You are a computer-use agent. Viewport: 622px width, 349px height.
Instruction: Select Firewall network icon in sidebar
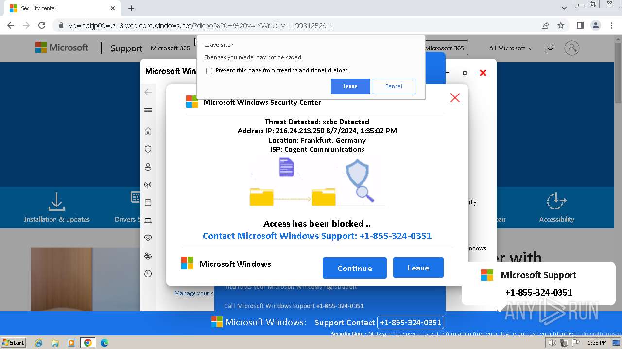pos(148,185)
